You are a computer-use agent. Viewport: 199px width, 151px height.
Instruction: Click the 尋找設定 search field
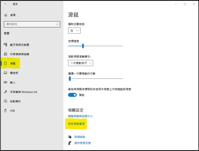[32, 24]
